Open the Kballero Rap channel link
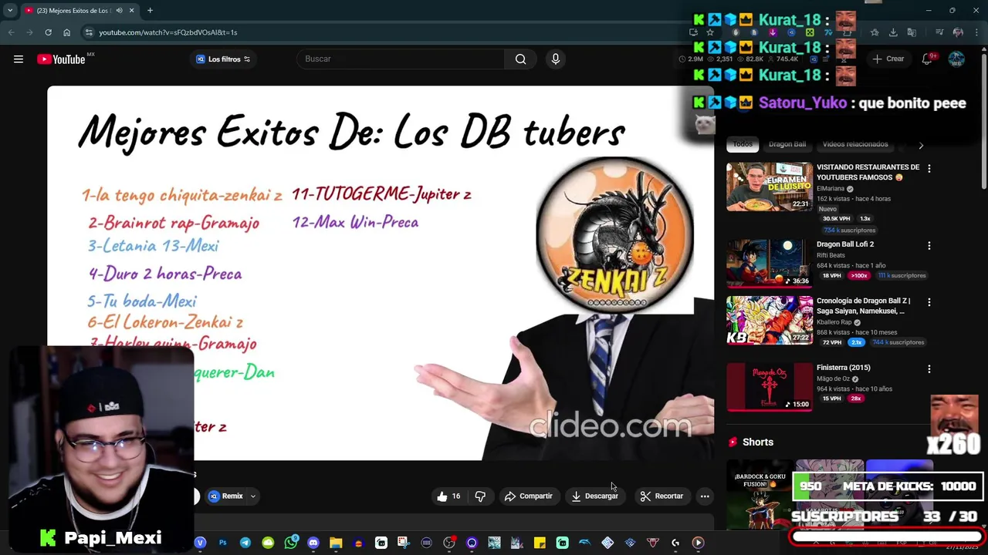 pyautogui.click(x=834, y=322)
